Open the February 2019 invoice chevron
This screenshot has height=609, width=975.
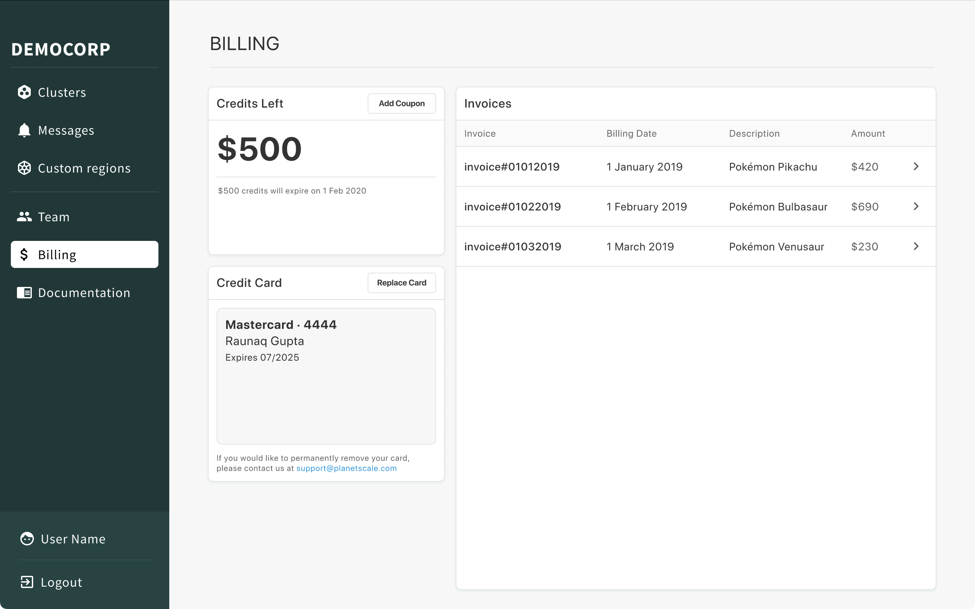click(x=916, y=206)
